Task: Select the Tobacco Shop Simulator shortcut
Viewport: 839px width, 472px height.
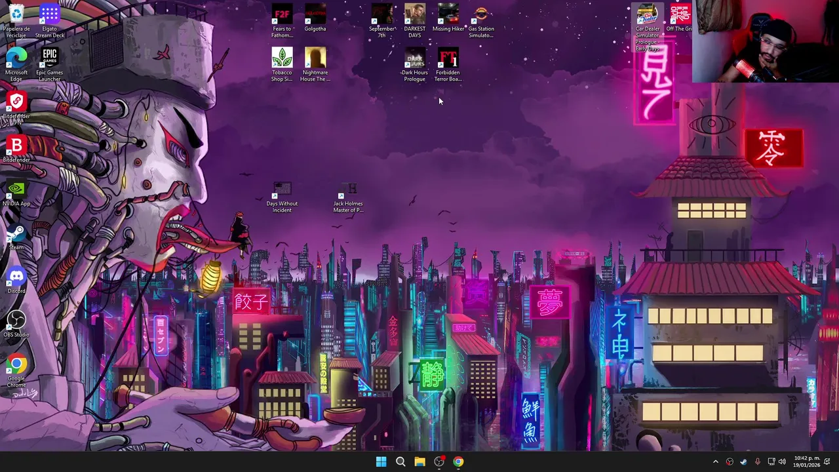Action: 282,65
